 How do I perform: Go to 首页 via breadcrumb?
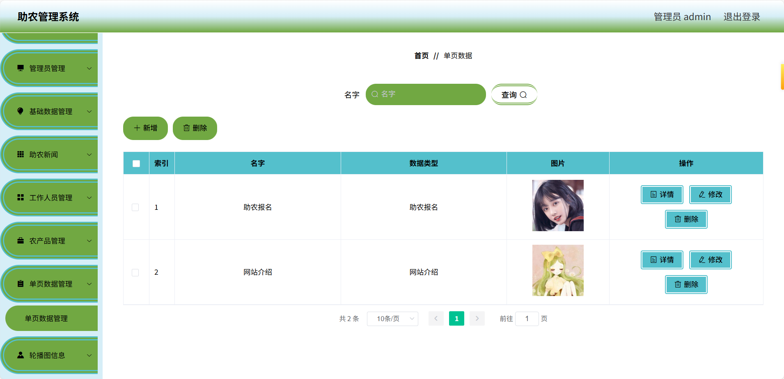[422, 56]
